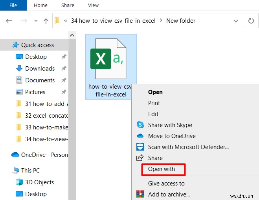Toggle the pin next to Documents
259x200 pixels.
(x=64, y=80)
